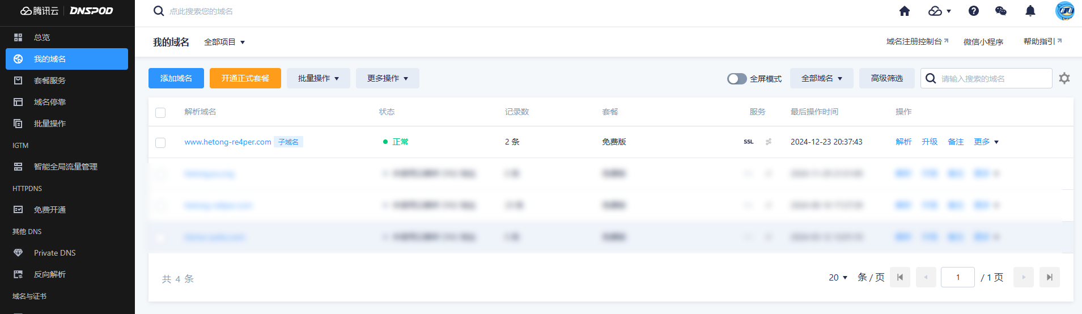Open 免费开通 under HTTPDNS

point(67,210)
